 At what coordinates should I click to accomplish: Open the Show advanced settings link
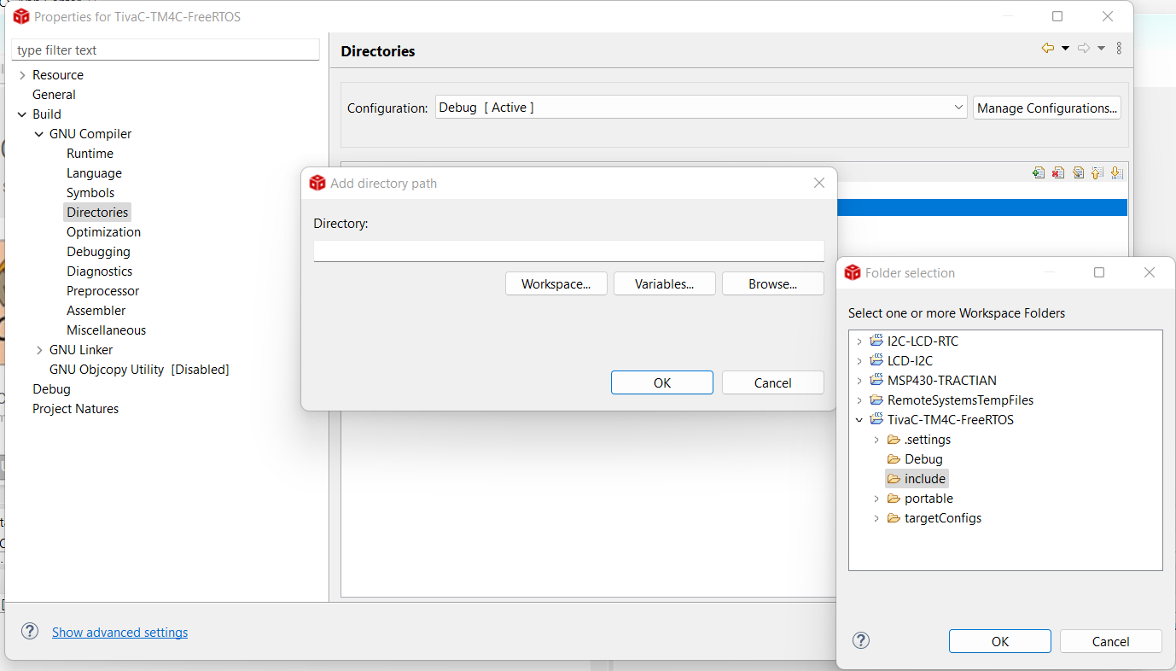coord(119,633)
